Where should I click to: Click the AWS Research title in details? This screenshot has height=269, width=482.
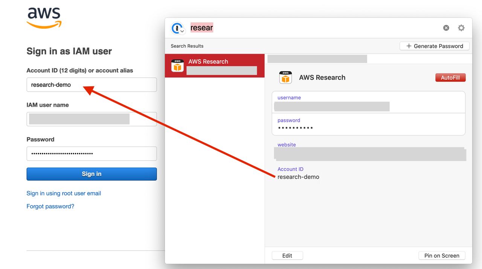point(322,78)
